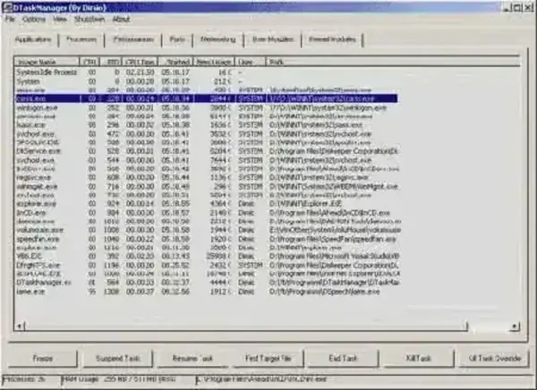Select the DfrgNTFS.exe process row
The image size is (537, 390).
pos(208,266)
